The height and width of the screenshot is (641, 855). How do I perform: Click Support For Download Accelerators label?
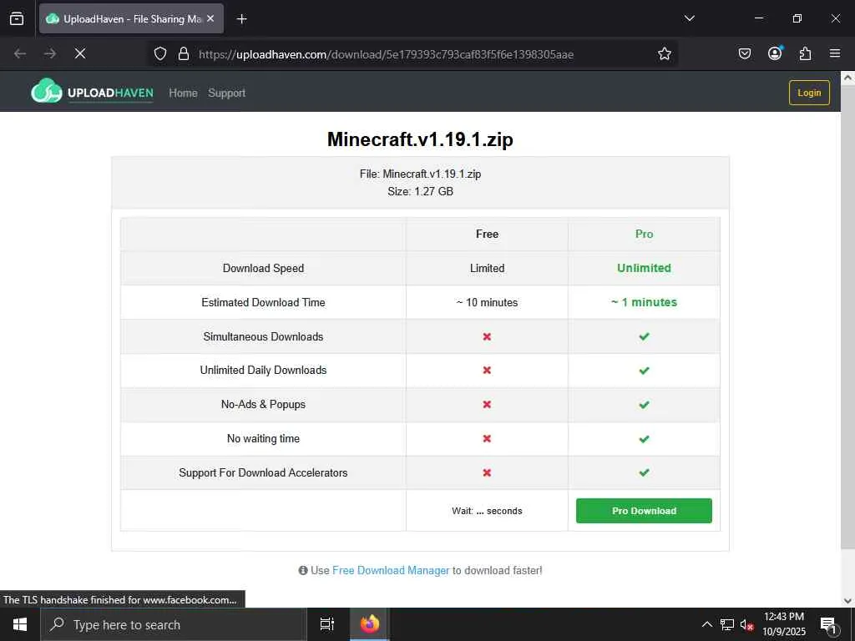tap(263, 473)
